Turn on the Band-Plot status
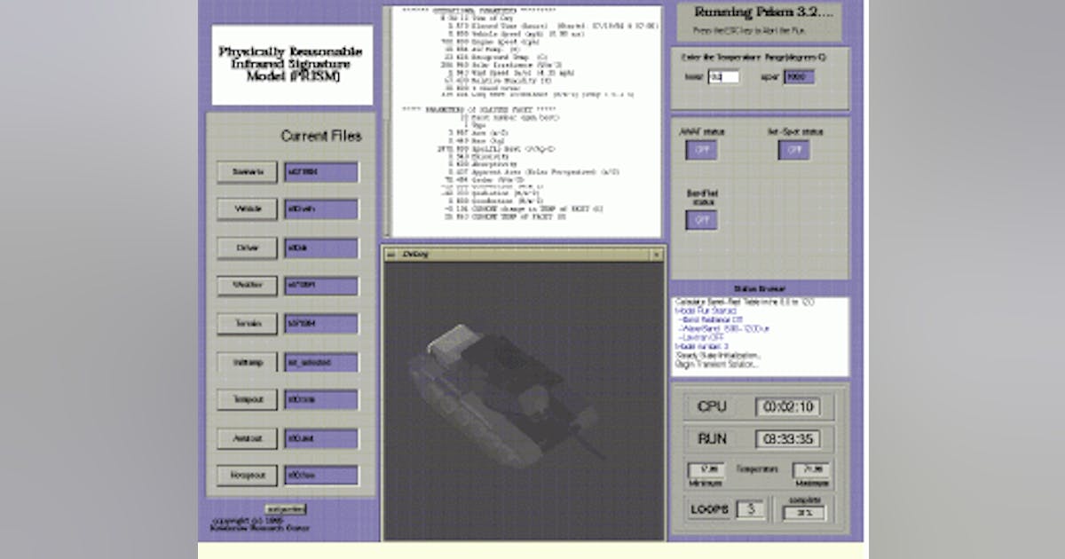1065x559 pixels. pos(701,221)
